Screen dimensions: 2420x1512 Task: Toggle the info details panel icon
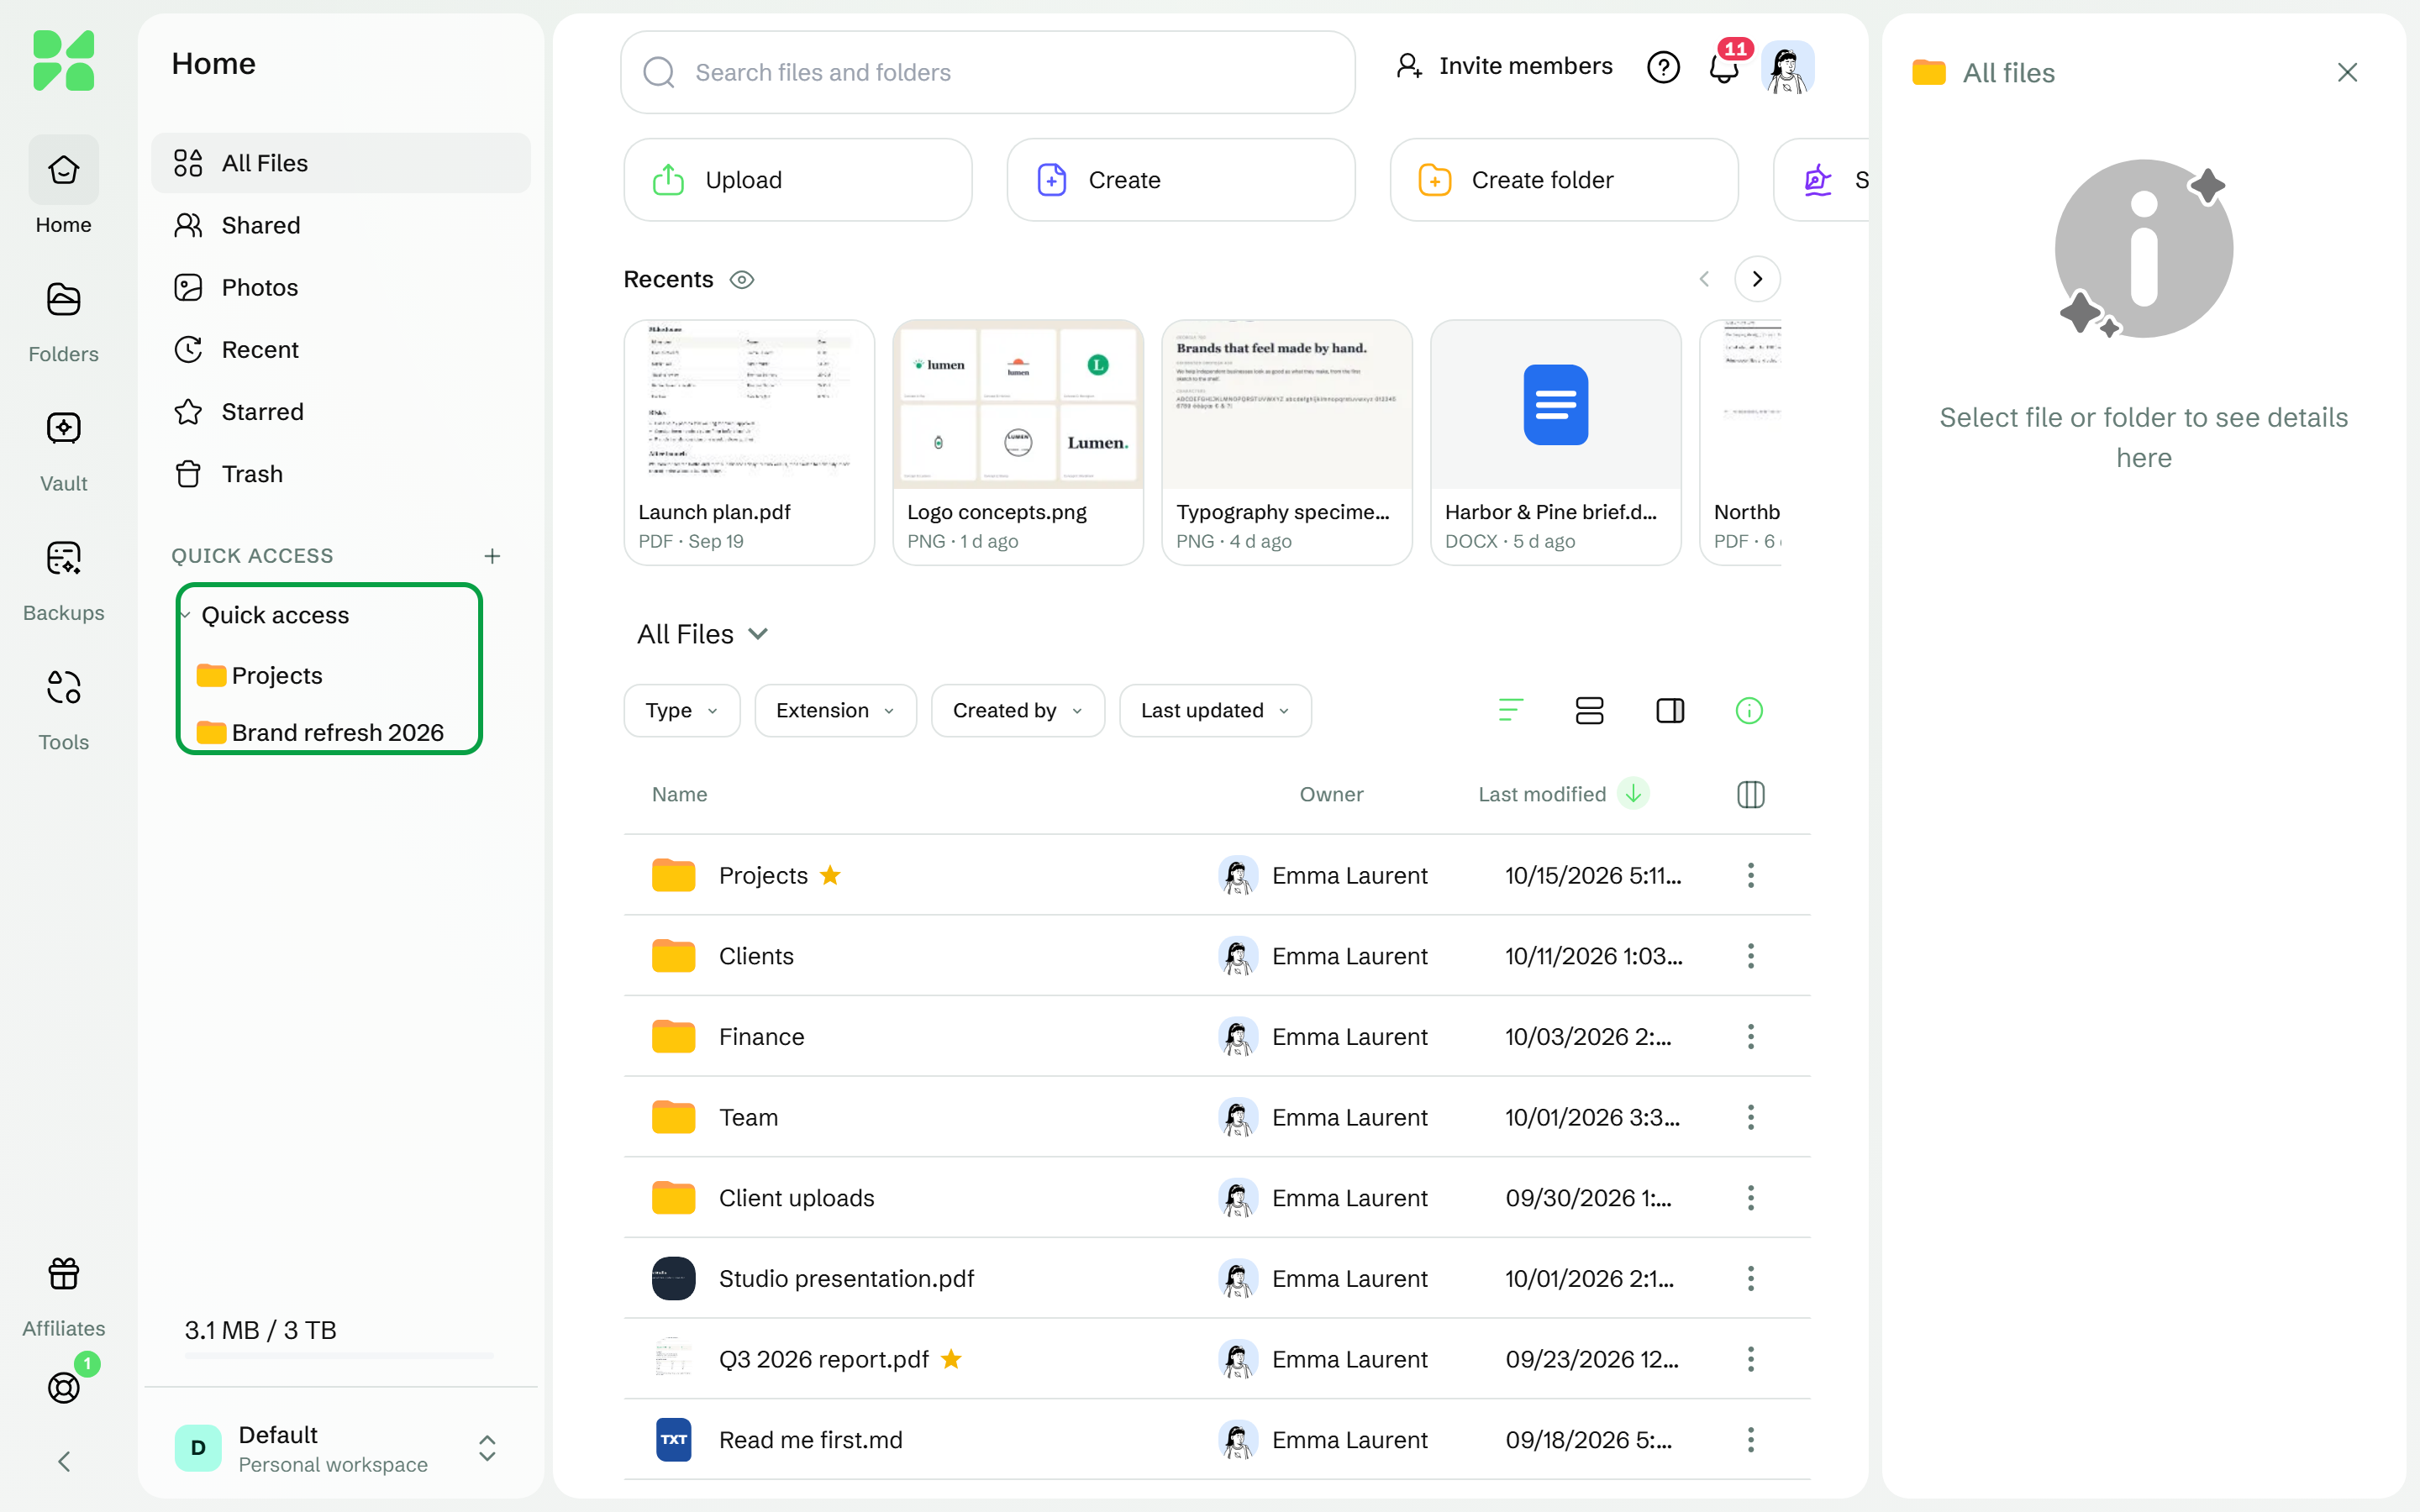1749,711
